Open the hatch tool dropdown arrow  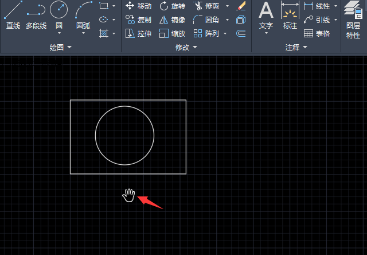click(x=114, y=33)
